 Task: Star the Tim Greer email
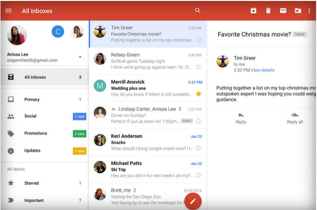(x=199, y=40)
